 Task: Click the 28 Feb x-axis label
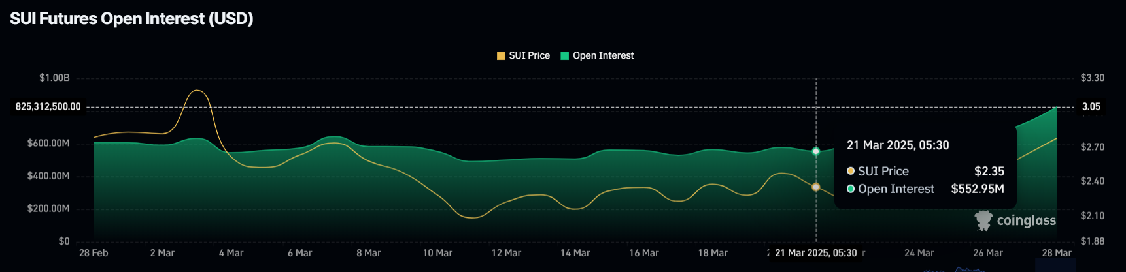pyautogui.click(x=94, y=253)
